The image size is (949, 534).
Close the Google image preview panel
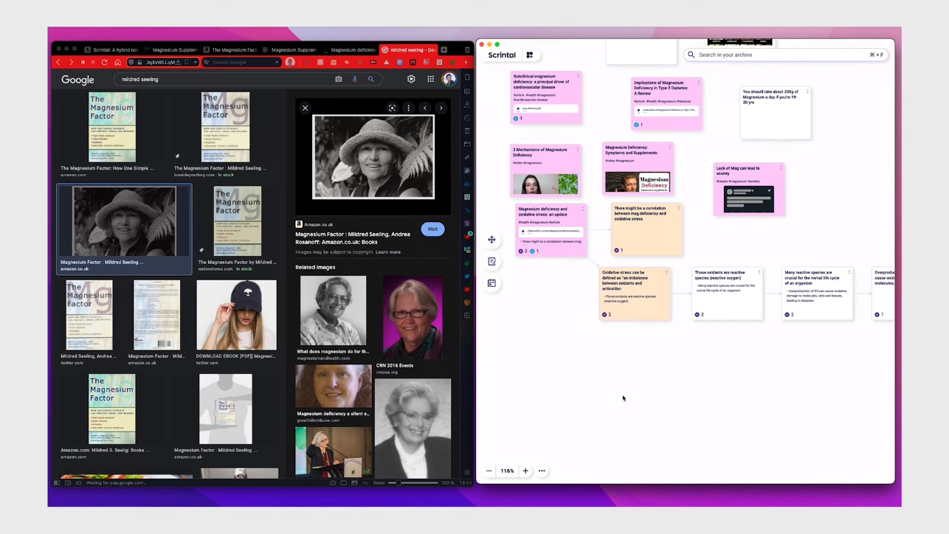point(305,108)
